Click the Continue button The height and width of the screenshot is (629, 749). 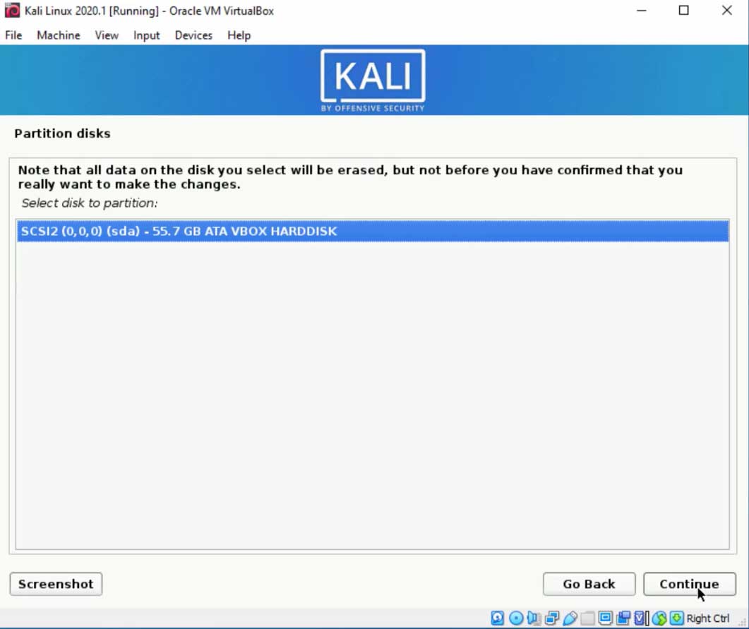(x=689, y=584)
